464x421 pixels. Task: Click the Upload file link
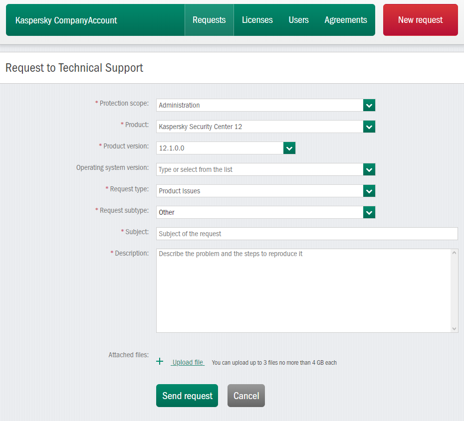click(x=188, y=362)
